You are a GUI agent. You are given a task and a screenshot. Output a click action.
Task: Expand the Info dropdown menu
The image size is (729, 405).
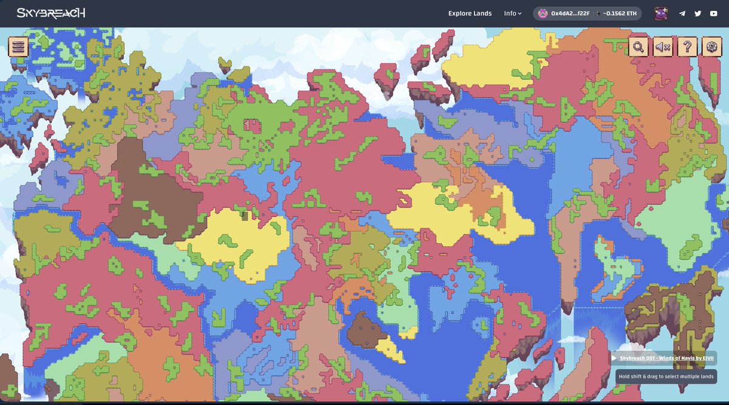coord(513,13)
